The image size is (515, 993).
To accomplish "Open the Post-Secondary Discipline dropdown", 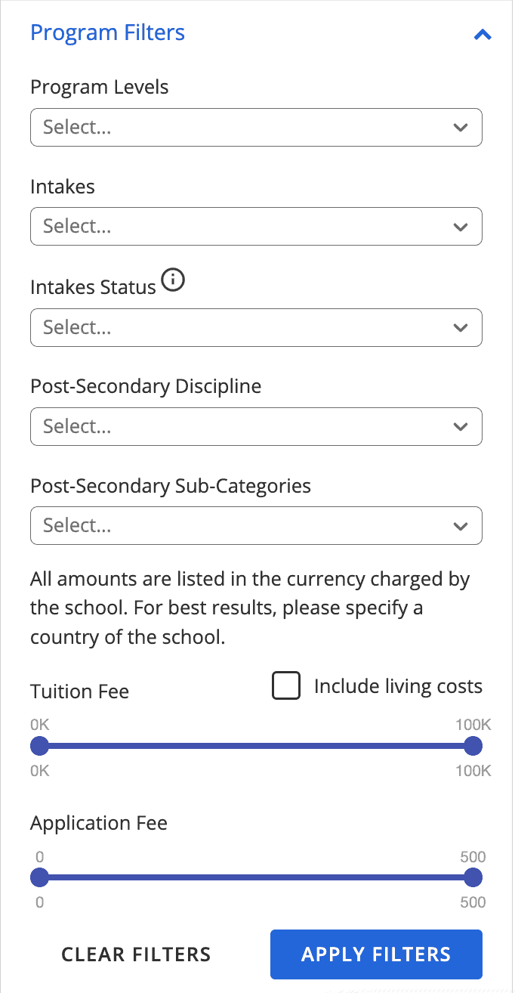I will (256, 426).
